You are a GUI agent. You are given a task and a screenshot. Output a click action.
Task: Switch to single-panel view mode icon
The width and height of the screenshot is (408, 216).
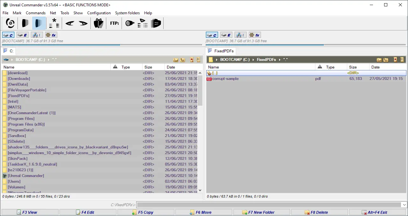pos(25,23)
